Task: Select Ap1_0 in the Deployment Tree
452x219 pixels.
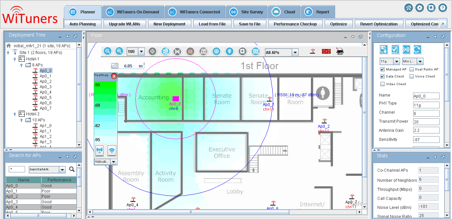Action: point(45,126)
